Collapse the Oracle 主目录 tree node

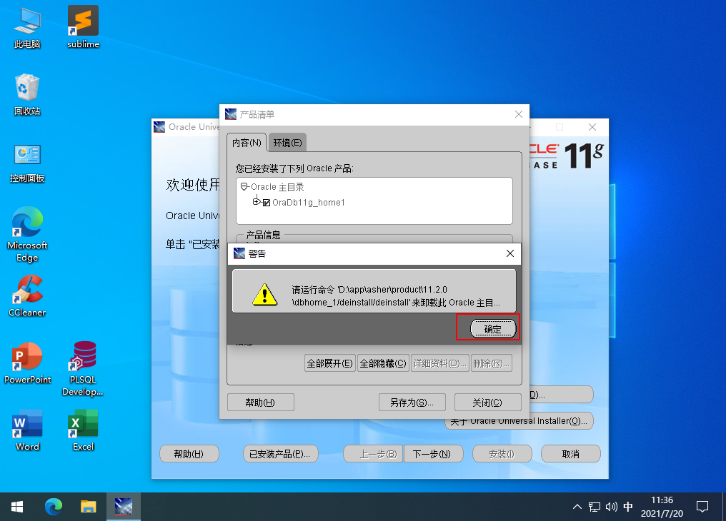point(244,187)
